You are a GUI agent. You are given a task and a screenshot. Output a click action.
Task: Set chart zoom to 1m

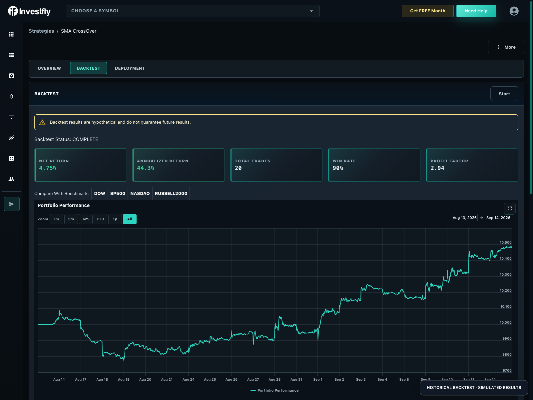click(x=56, y=219)
